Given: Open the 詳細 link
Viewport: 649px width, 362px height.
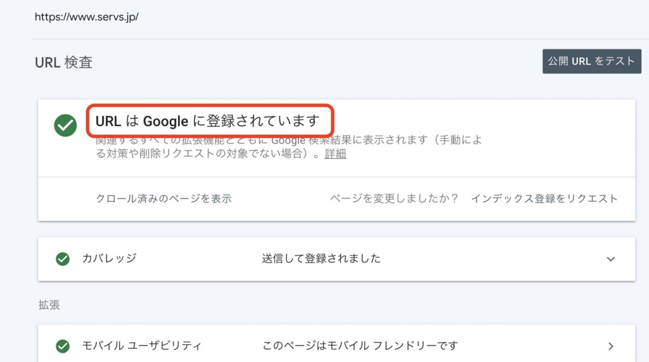Looking at the screenshot, I should 335,153.
